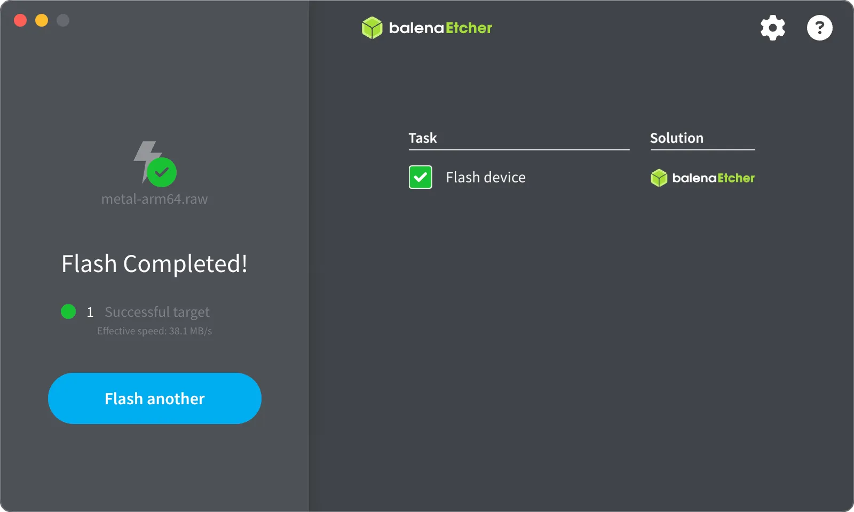This screenshot has width=854, height=512.
Task: Click the green cube in the header logo
Action: click(371, 28)
